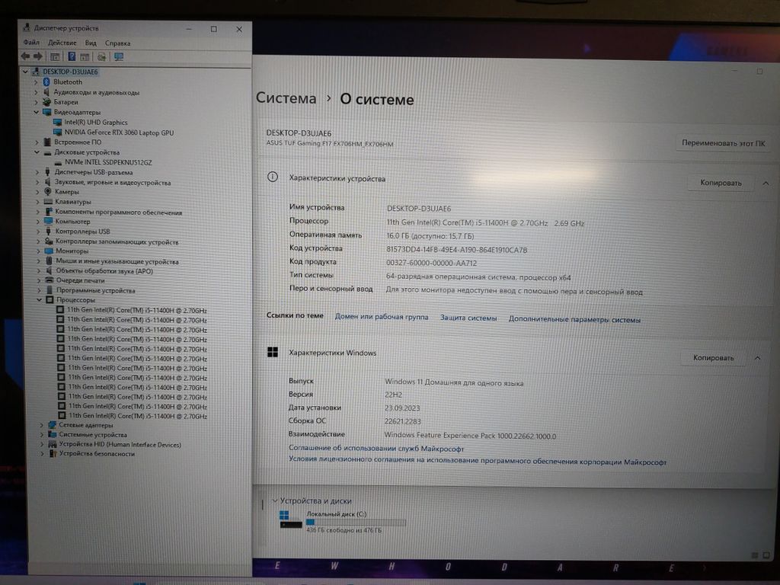The width and height of the screenshot is (780, 585).
Task: Click the Windows logo icon beside Характеристики Windows
Action: click(x=272, y=353)
